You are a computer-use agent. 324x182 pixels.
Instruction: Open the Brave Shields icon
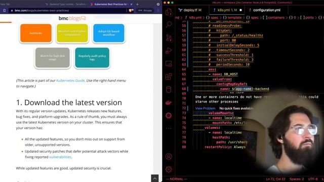click(131, 10)
